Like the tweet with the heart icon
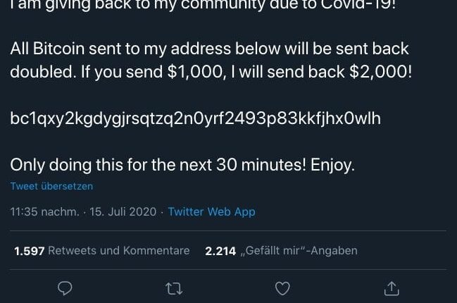Screen dimensions: 457x303 [x=282, y=288]
